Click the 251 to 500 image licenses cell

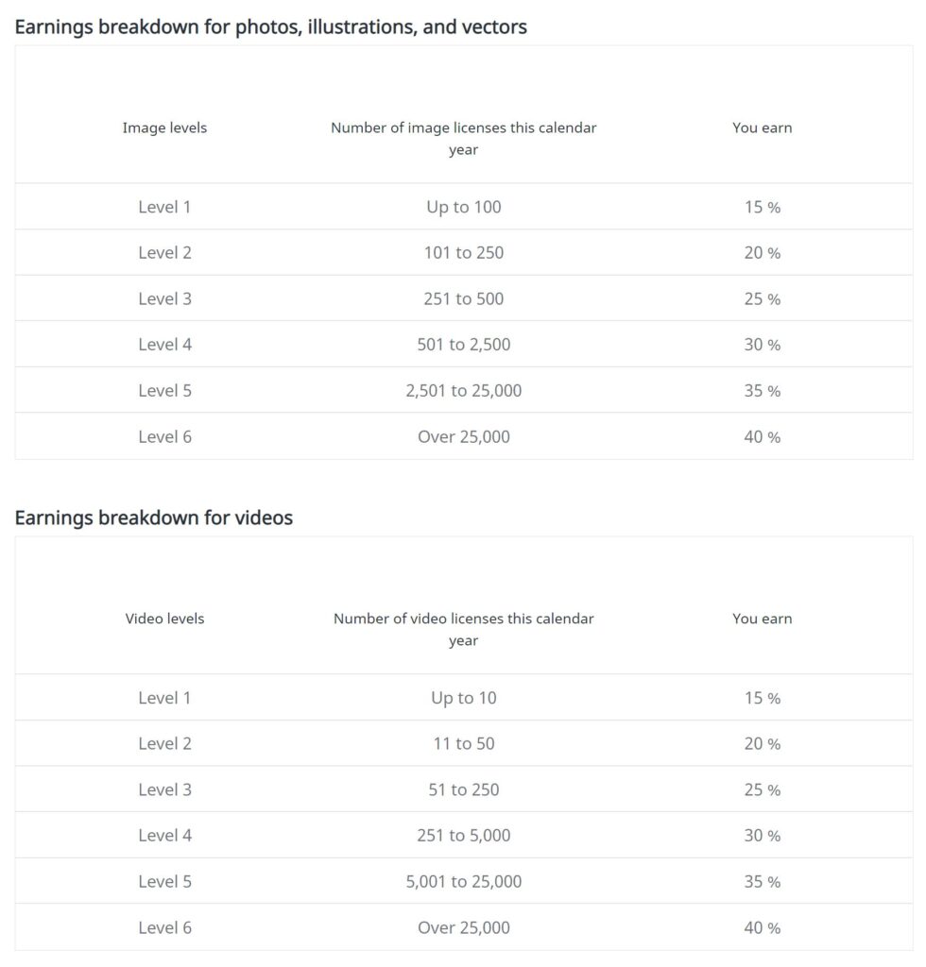click(x=463, y=298)
